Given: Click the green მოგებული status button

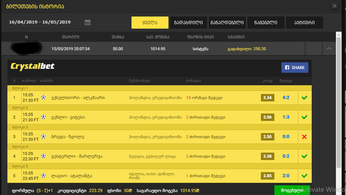Looking at the screenshot, I should (292, 190).
